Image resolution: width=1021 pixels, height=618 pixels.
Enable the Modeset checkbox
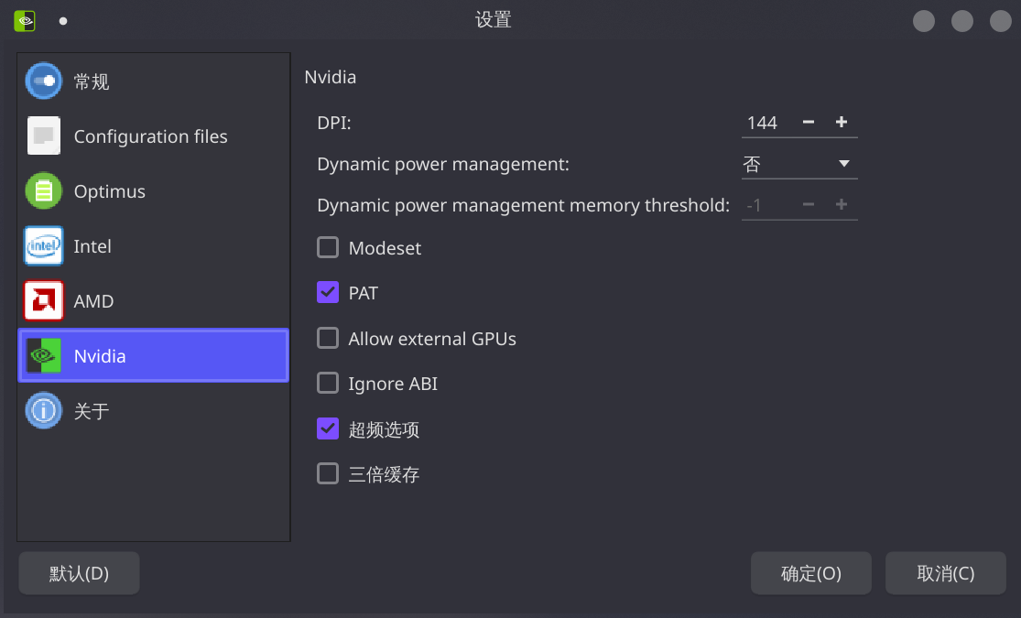[328, 247]
